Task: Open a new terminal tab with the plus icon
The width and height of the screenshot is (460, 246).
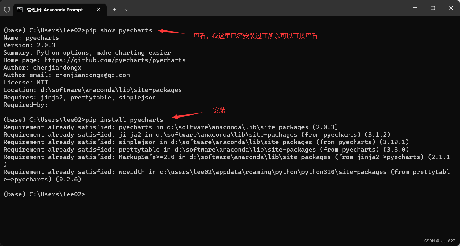Action: click(x=114, y=10)
